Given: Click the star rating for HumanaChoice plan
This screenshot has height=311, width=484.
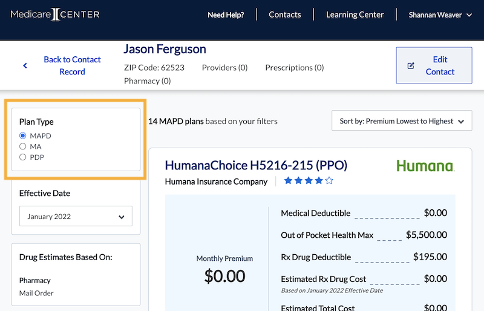Looking at the screenshot, I should (309, 180).
